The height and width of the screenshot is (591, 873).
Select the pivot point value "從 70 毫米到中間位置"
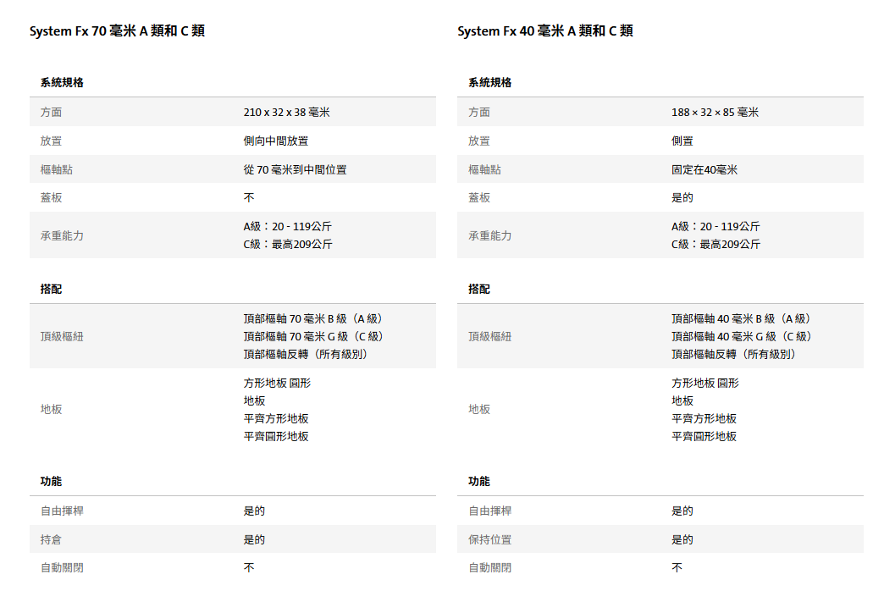[295, 169]
